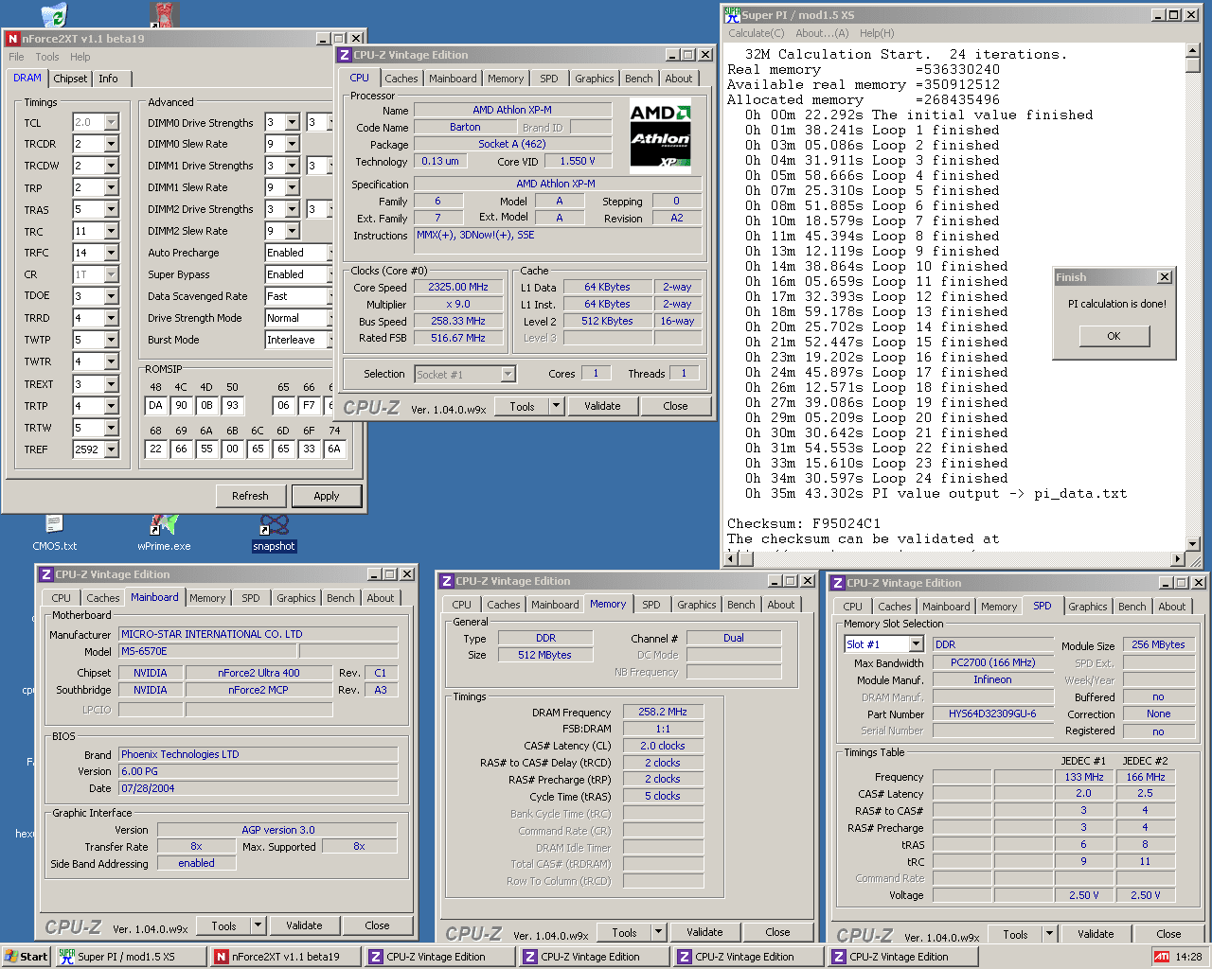Expand the TRCDR dropdown

pyautogui.click(x=112, y=144)
